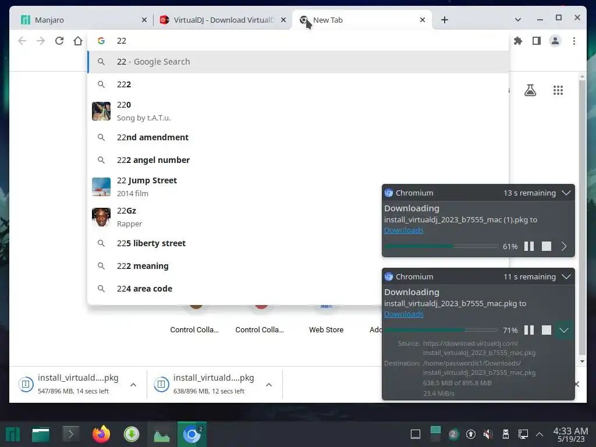Open the network connections tray icon

(523, 434)
